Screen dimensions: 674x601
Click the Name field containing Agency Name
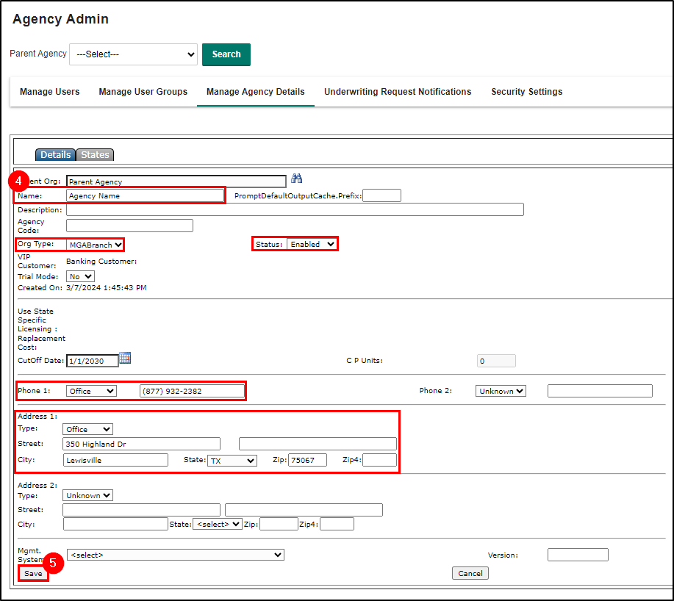tap(145, 196)
